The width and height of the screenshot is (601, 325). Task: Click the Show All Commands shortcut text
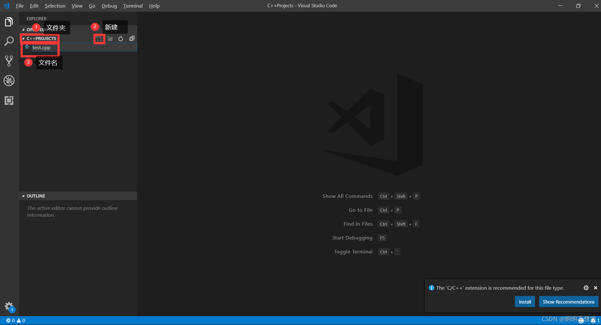[347, 196]
